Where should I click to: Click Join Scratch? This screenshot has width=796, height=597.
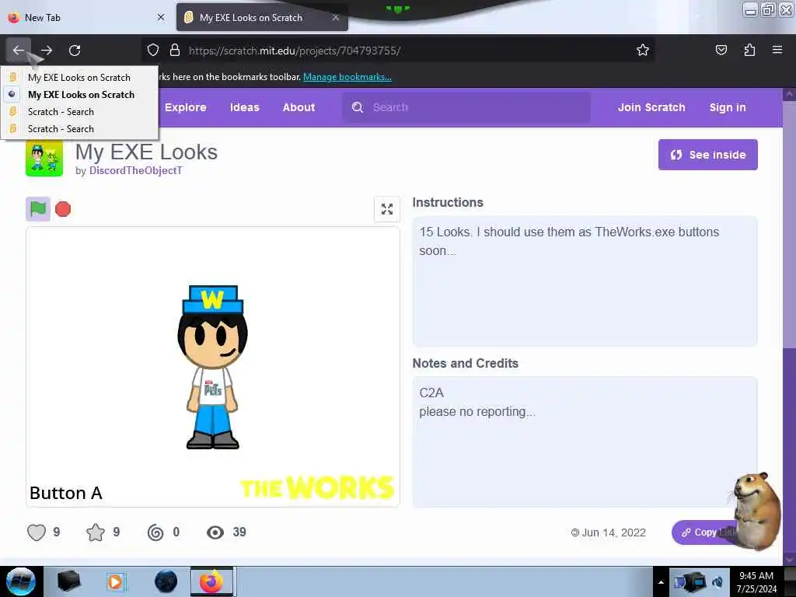click(x=651, y=107)
